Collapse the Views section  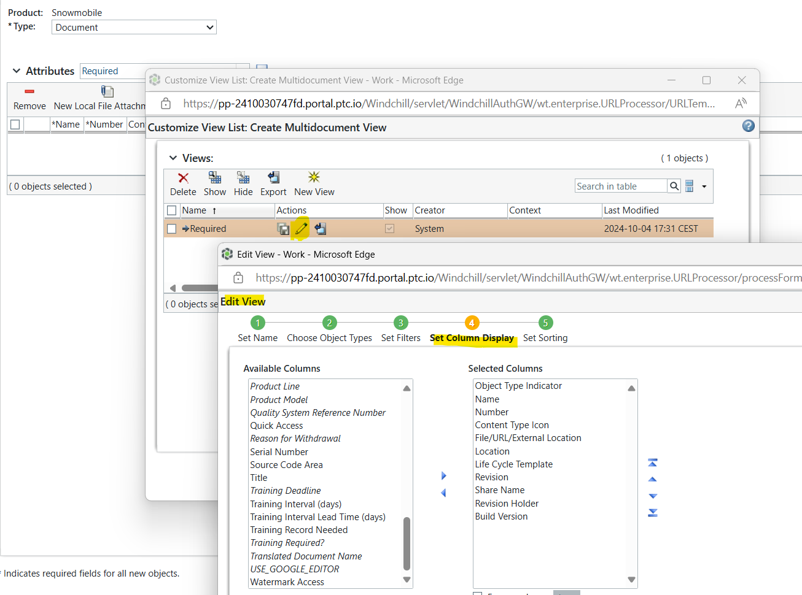tap(173, 158)
